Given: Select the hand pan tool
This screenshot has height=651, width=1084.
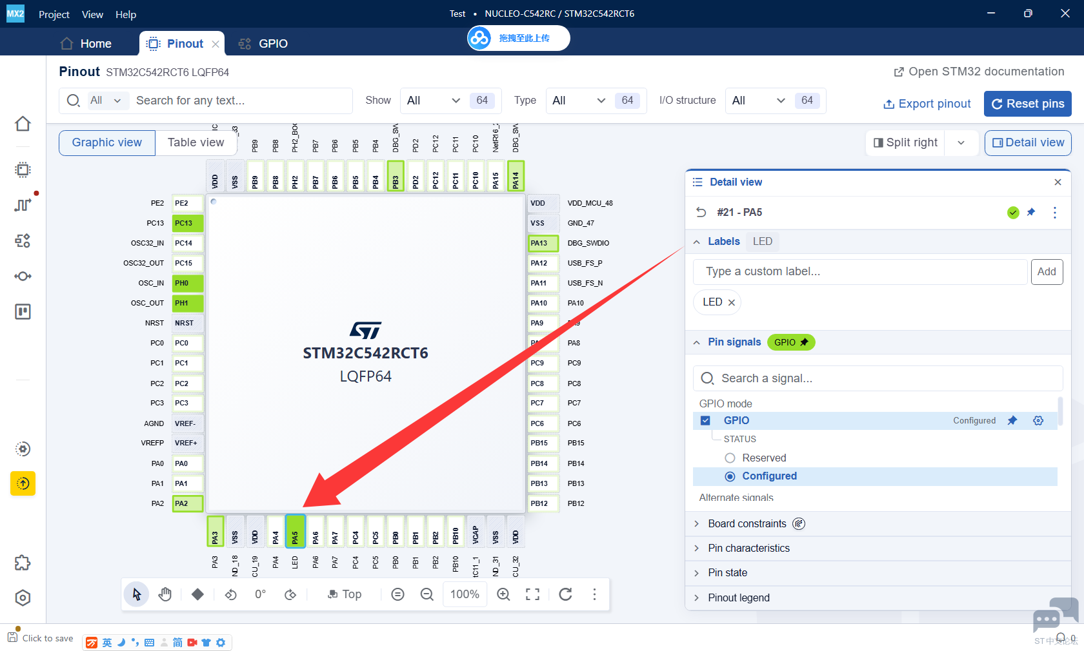Looking at the screenshot, I should 165,594.
